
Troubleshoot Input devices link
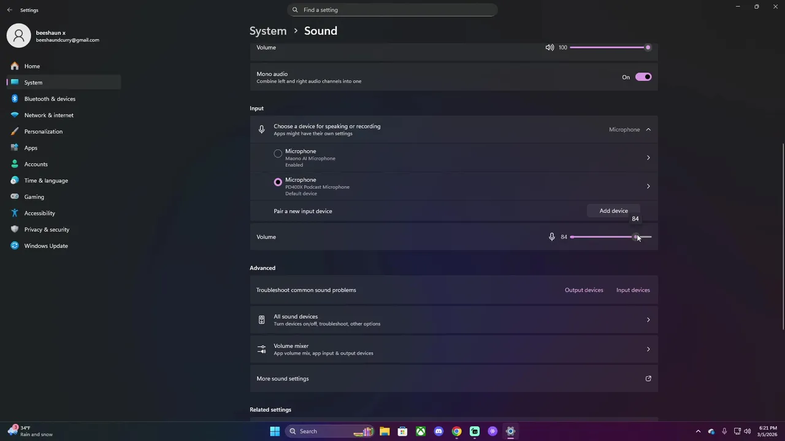coord(633,290)
